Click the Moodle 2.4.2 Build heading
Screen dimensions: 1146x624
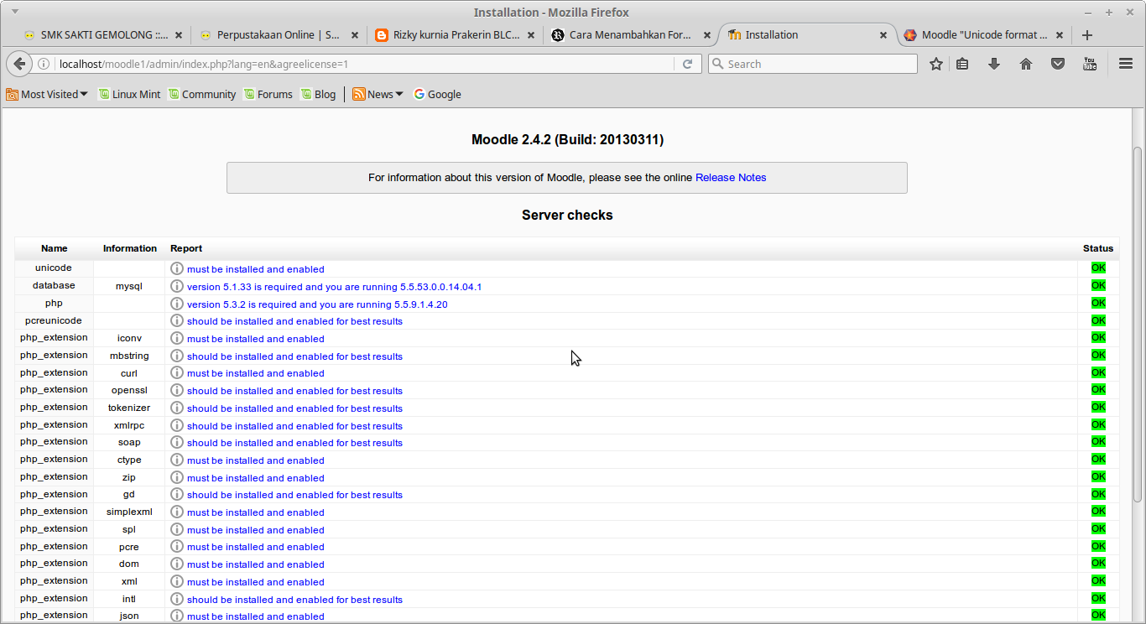(x=567, y=140)
